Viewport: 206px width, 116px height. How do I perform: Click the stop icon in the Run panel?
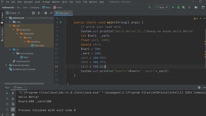click(7, 99)
